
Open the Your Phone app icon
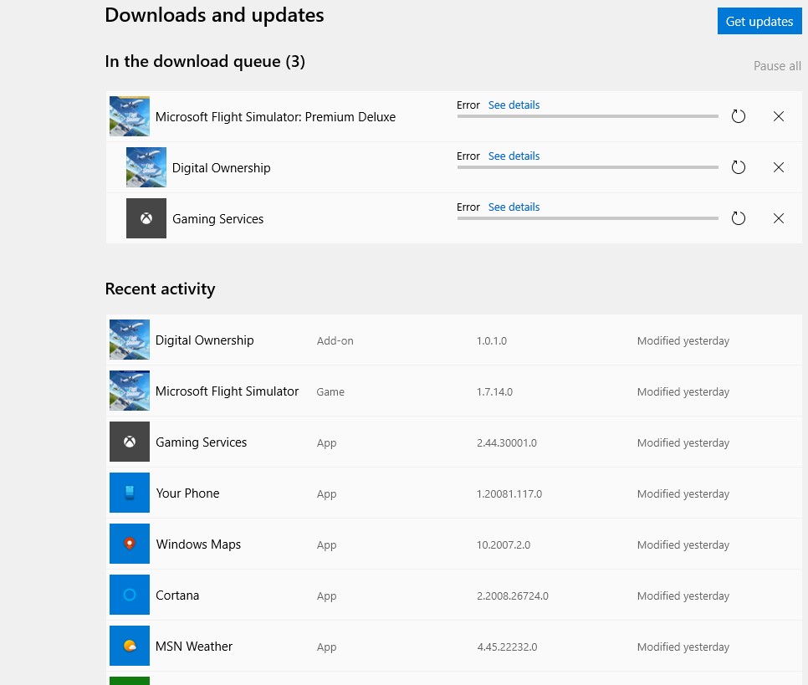click(x=130, y=493)
